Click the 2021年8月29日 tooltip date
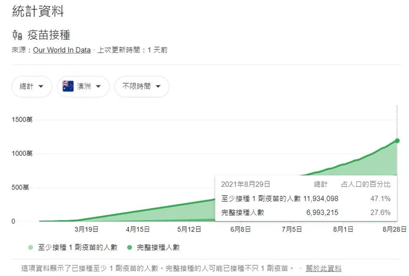The image size is (409, 276). pyautogui.click(x=245, y=184)
